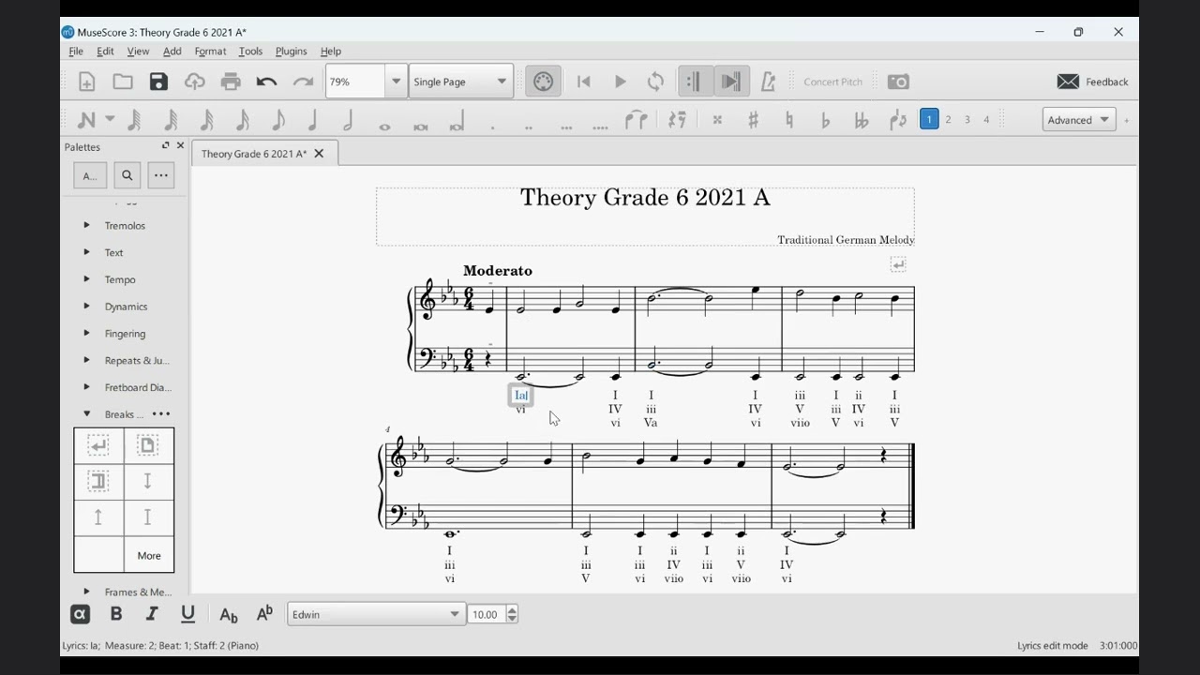Open the zoom level dropdown
1200x675 pixels.
[397, 82]
